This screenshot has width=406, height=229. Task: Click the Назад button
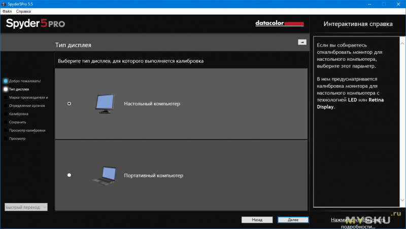pyautogui.click(x=257, y=220)
